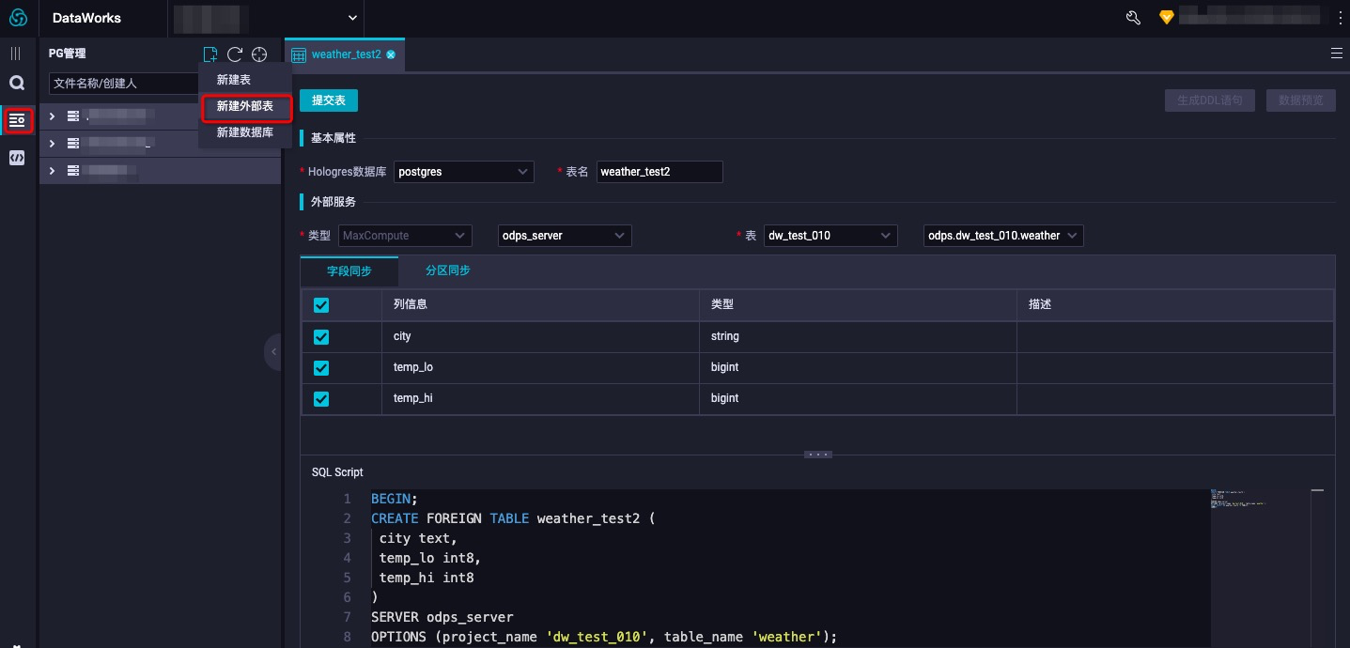Close the weather_test2 tab
The width and height of the screenshot is (1350, 648).
391,54
